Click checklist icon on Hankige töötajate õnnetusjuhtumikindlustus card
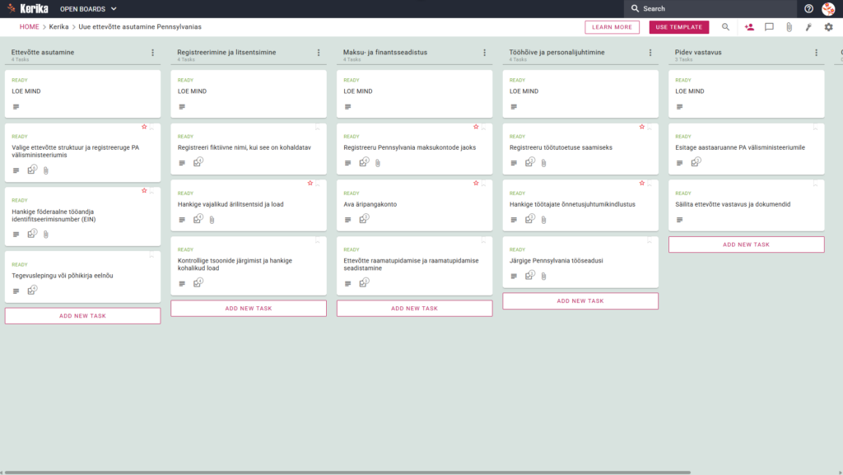This screenshot has height=475, width=843. pos(529,219)
